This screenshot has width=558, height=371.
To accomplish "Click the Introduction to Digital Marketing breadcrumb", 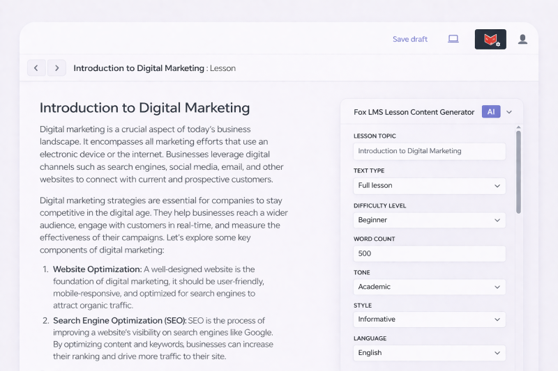I will pyautogui.click(x=139, y=68).
